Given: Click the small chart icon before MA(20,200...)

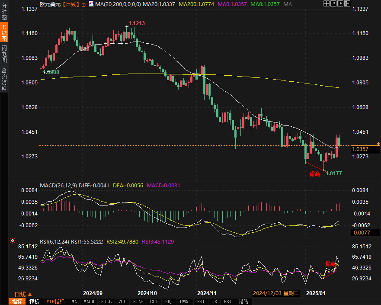Looking at the screenshot, I should [91, 4].
